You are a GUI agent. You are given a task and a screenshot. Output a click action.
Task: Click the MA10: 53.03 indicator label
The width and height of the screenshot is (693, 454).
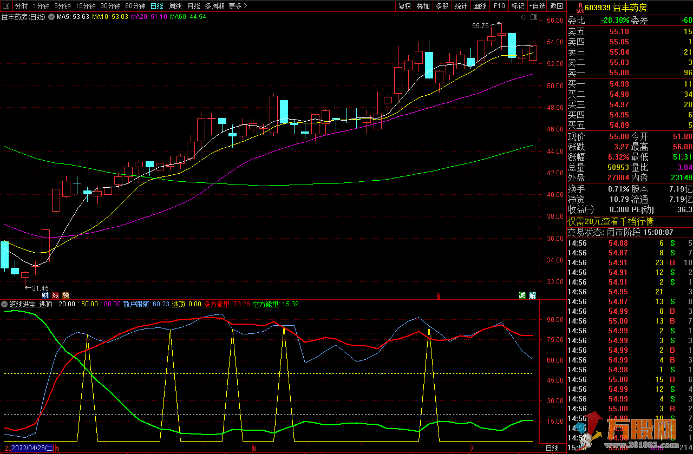[x=110, y=17]
